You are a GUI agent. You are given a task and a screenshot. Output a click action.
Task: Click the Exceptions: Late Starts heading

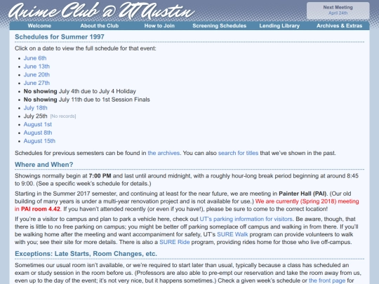pos(86,254)
